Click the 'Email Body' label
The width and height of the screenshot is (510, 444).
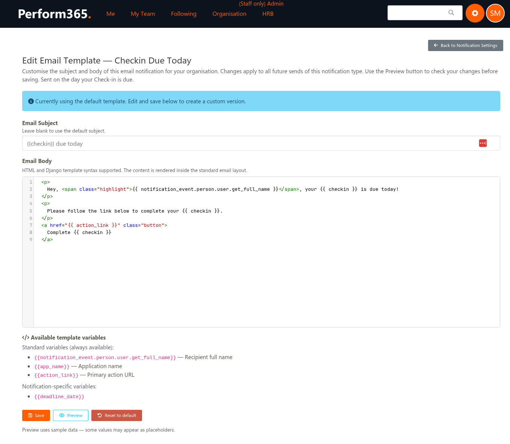(37, 161)
